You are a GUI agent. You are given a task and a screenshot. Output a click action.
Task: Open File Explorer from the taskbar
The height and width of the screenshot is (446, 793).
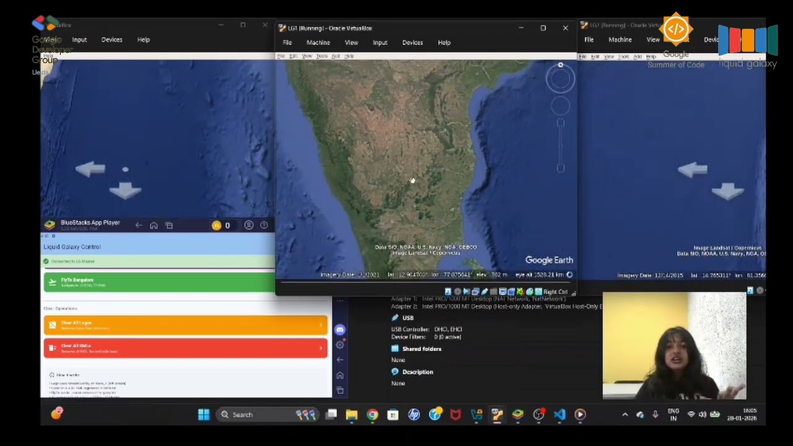click(351, 414)
